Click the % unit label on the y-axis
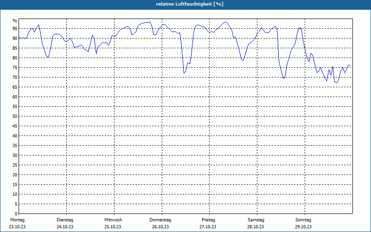The width and height of the screenshot is (371, 232). tap(15, 21)
